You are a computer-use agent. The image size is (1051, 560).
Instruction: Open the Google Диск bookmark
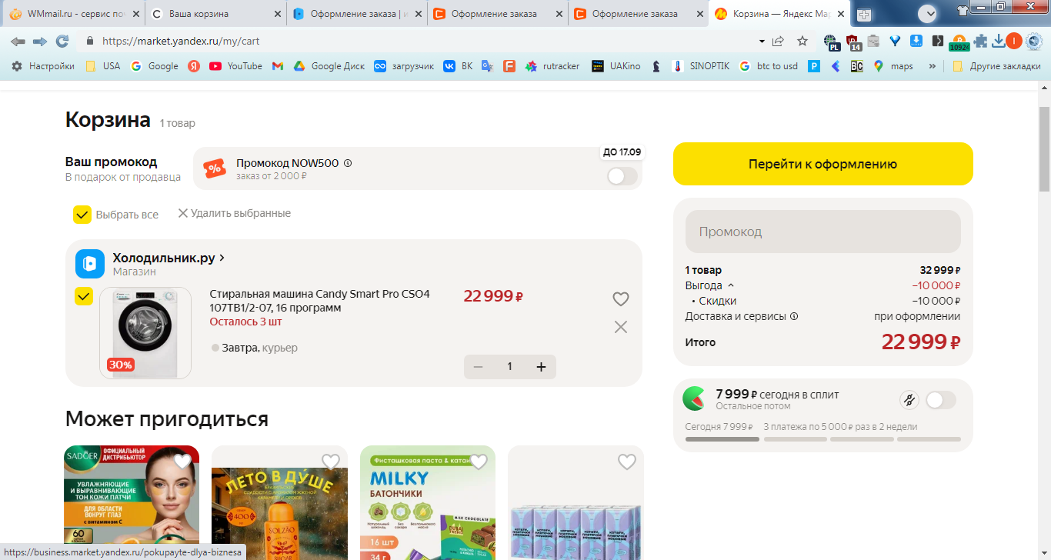[329, 66]
